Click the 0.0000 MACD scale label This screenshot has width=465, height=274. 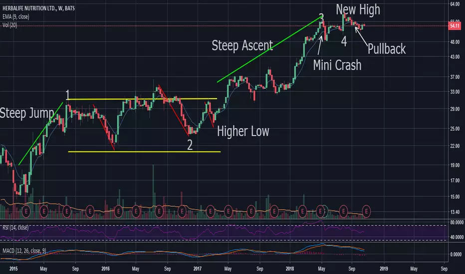coord(456,254)
